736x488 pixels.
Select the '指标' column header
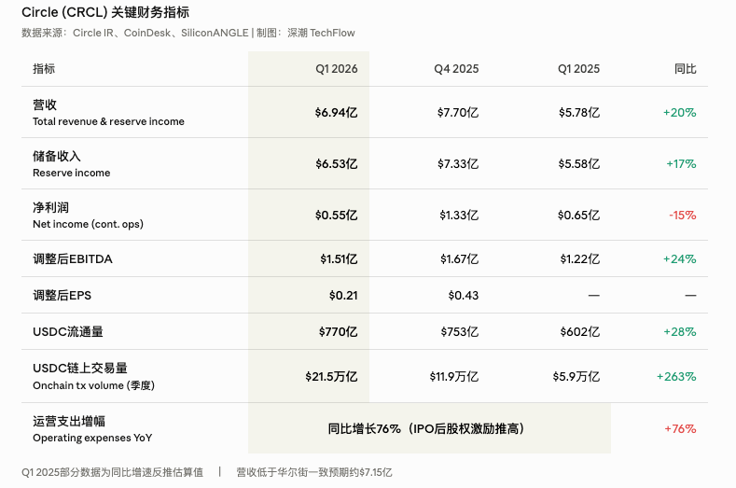[x=44, y=68]
